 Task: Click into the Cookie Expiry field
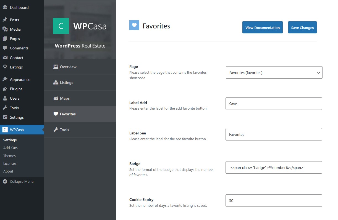[274, 201]
